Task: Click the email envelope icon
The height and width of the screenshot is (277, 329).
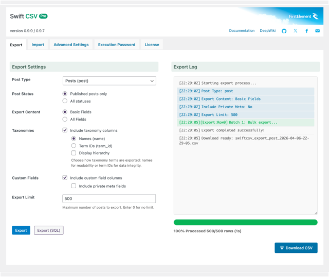Action: click(318, 31)
